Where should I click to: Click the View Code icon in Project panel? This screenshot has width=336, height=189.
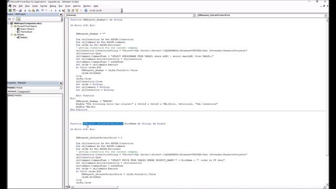[x=9, y=19]
